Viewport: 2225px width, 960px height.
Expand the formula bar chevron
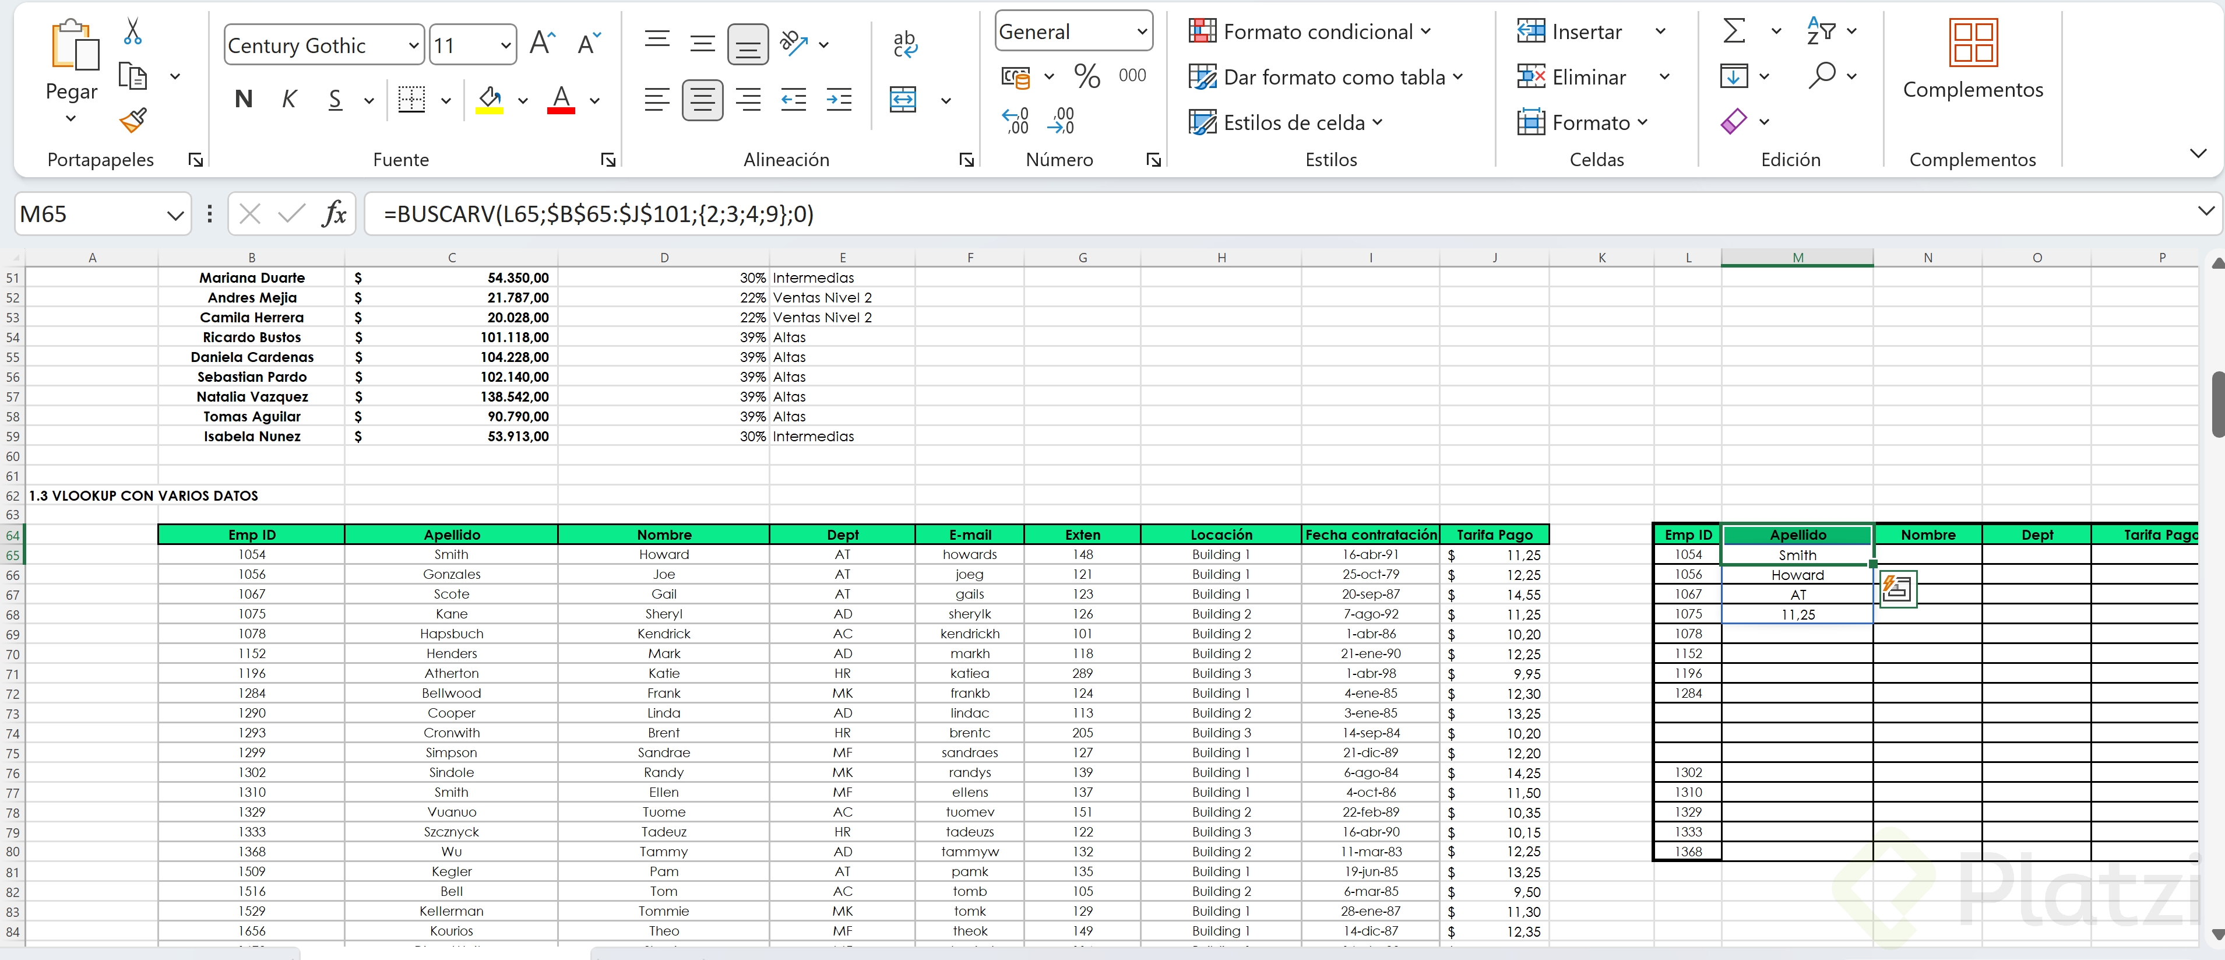2205,211
